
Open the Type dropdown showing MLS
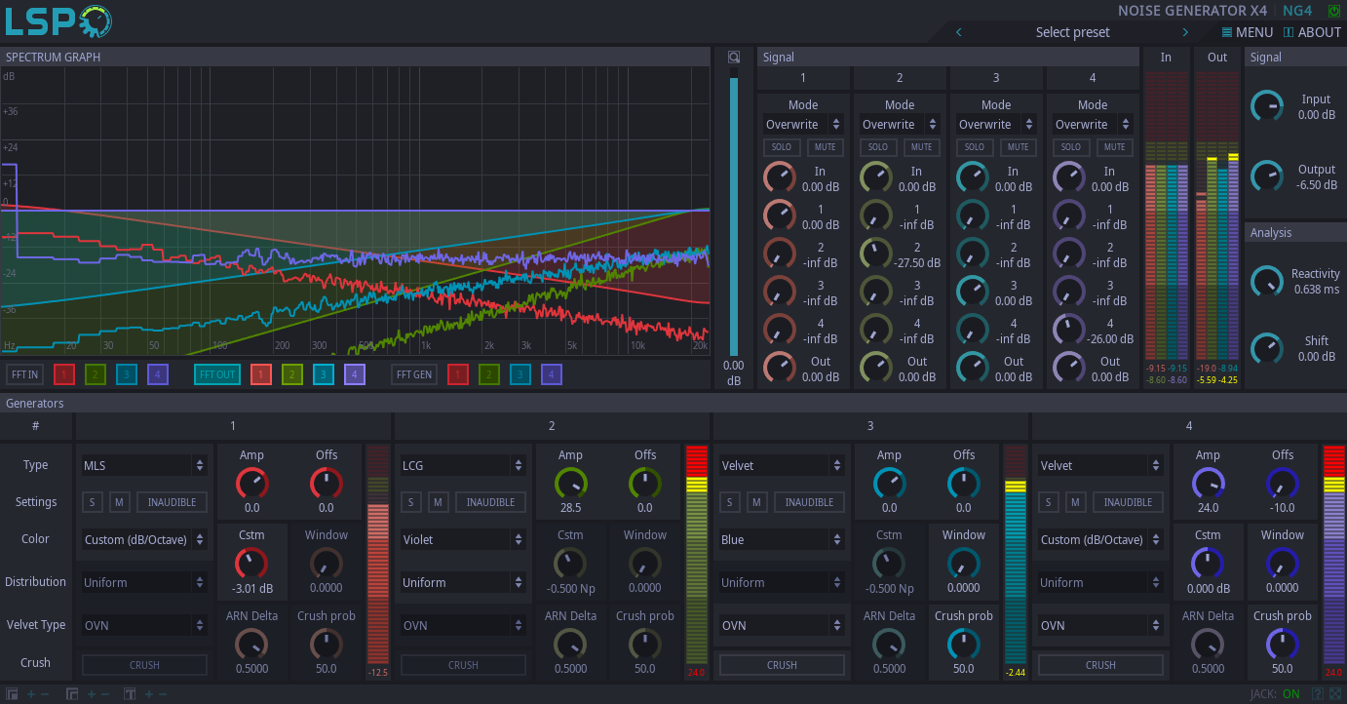[x=143, y=465]
